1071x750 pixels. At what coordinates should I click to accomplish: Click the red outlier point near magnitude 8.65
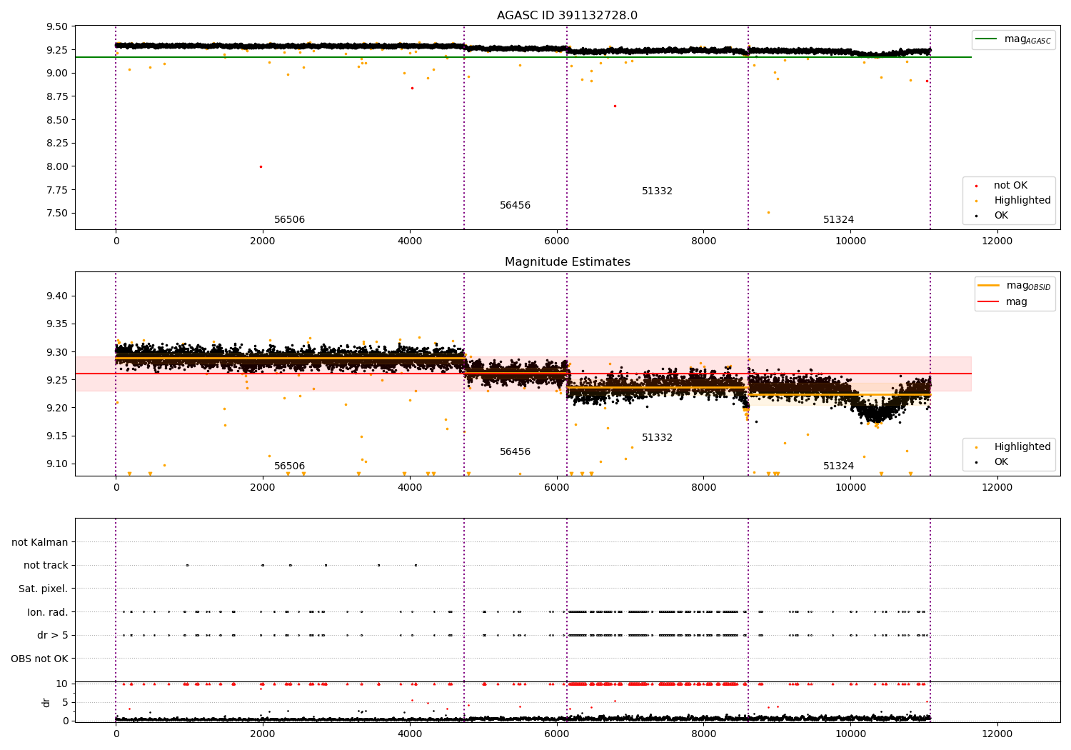tap(615, 106)
